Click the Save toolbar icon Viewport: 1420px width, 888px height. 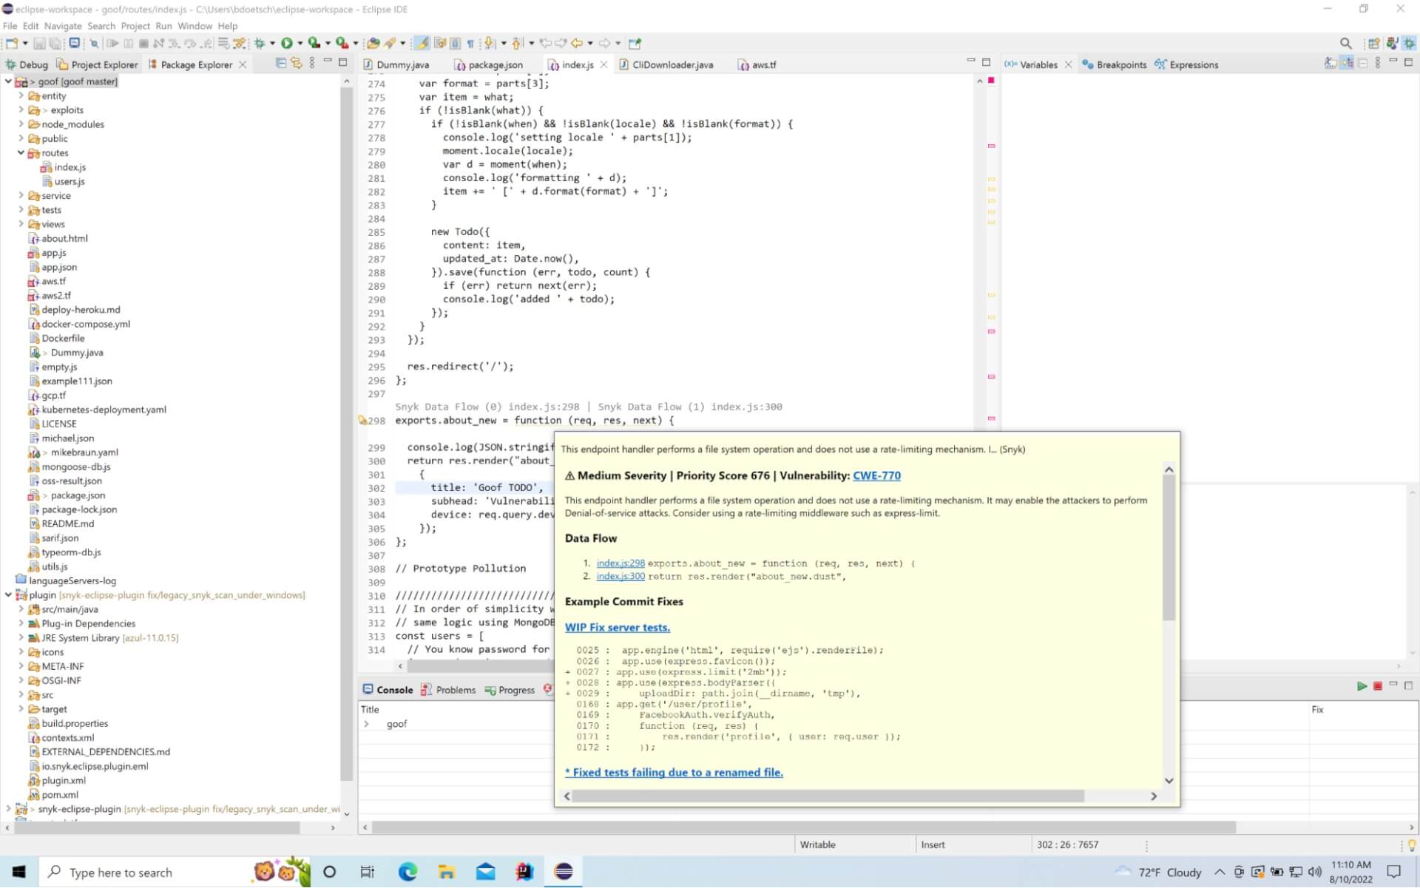click(x=39, y=44)
